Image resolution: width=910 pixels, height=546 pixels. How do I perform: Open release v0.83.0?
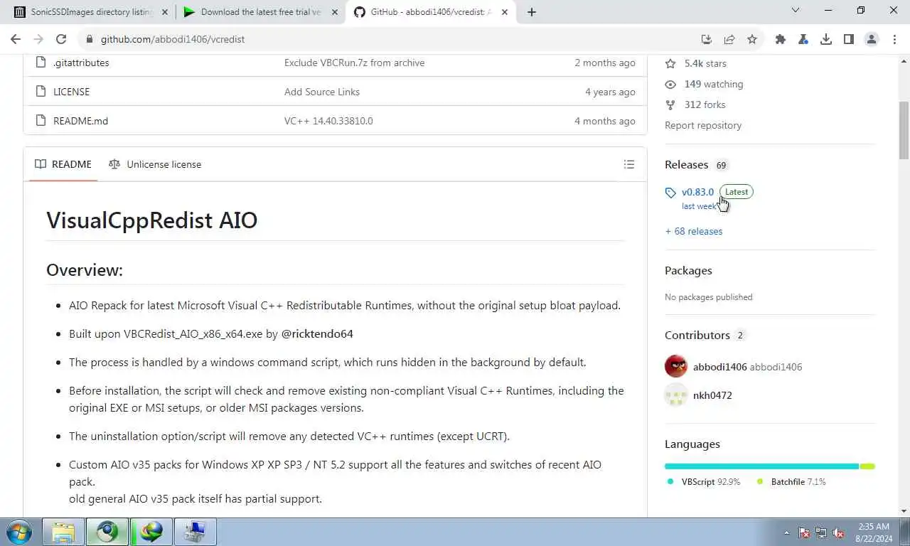pyautogui.click(x=697, y=192)
